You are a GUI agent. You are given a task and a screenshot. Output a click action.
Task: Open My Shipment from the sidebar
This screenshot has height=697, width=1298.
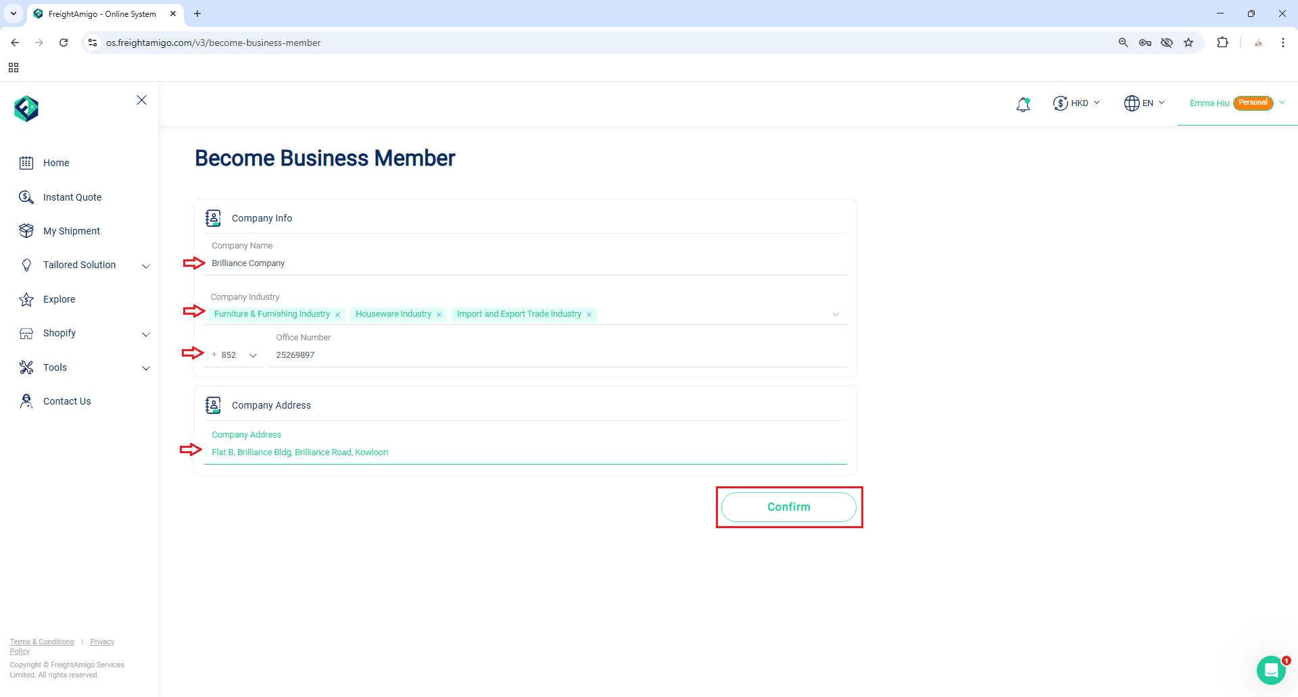coord(72,231)
